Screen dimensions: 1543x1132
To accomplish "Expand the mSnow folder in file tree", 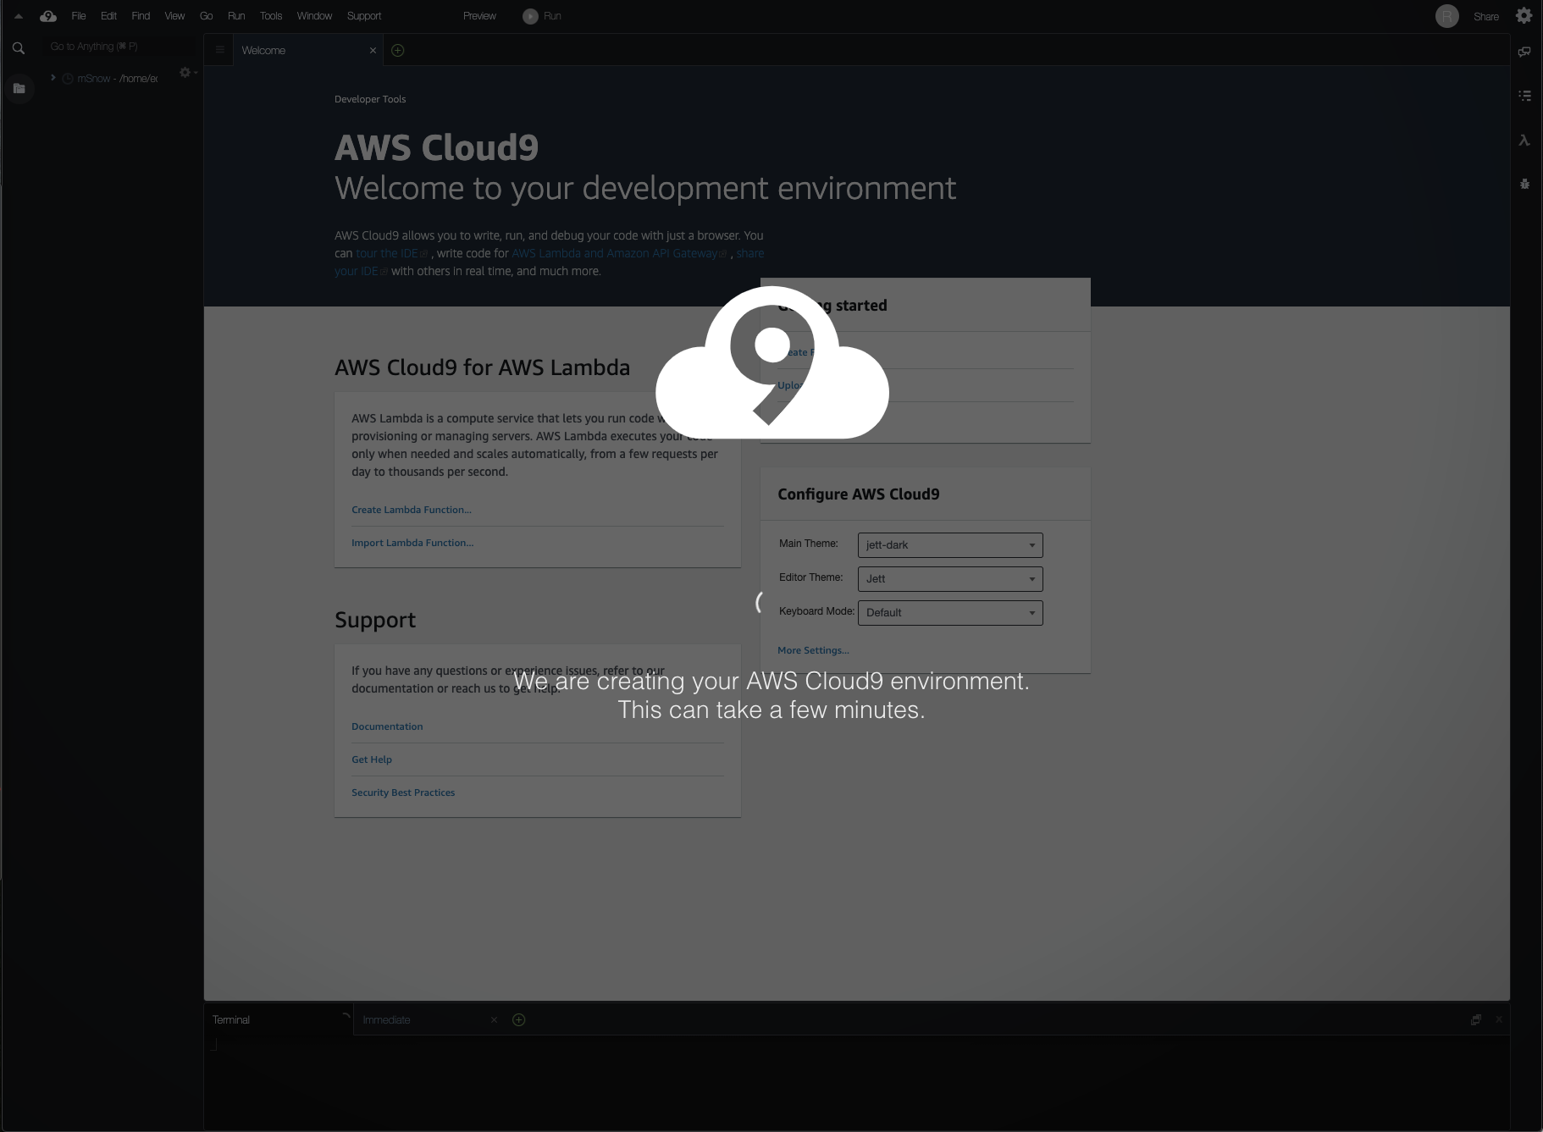I will coord(53,78).
